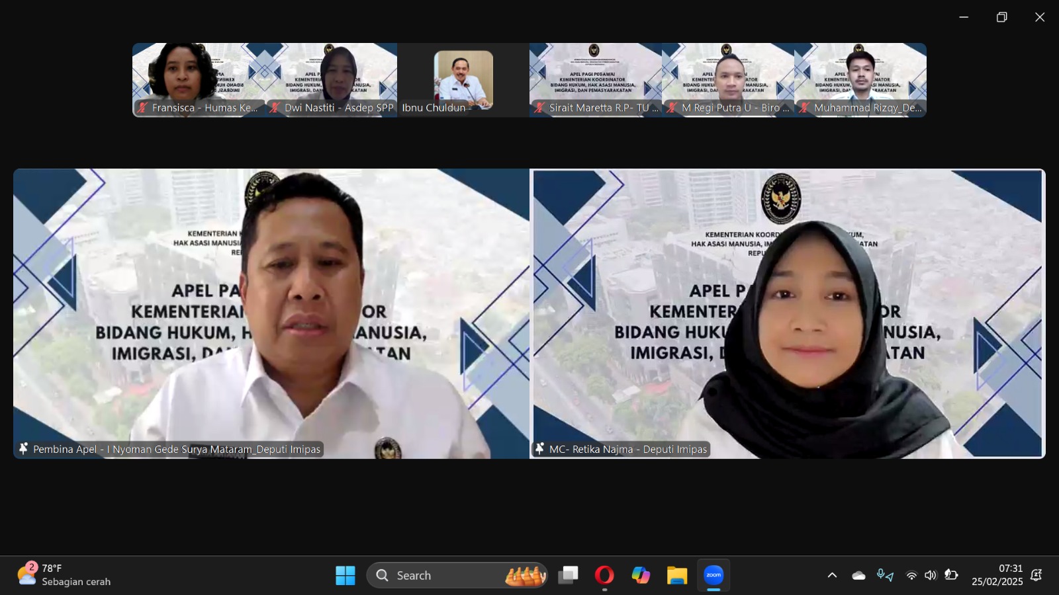The width and height of the screenshot is (1059, 595).
Task: Open the Windows Start menu
Action: (x=345, y=575)
